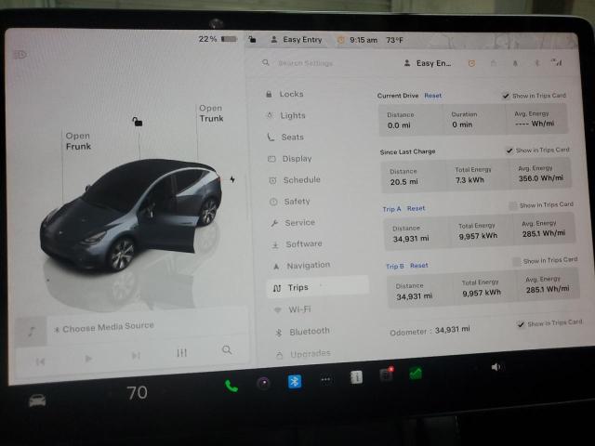Open Easy Entry profile in status bar

(x=297, y=39)
